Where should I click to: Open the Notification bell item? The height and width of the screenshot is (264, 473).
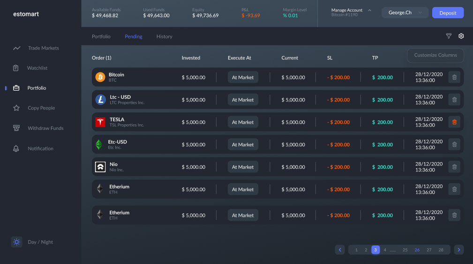point(40,149)
